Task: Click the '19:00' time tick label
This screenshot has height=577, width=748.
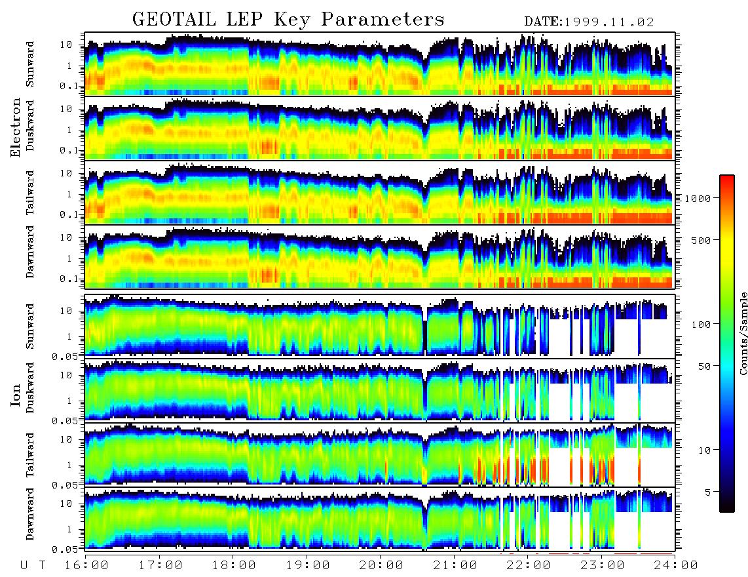Action: pos(308,565)
